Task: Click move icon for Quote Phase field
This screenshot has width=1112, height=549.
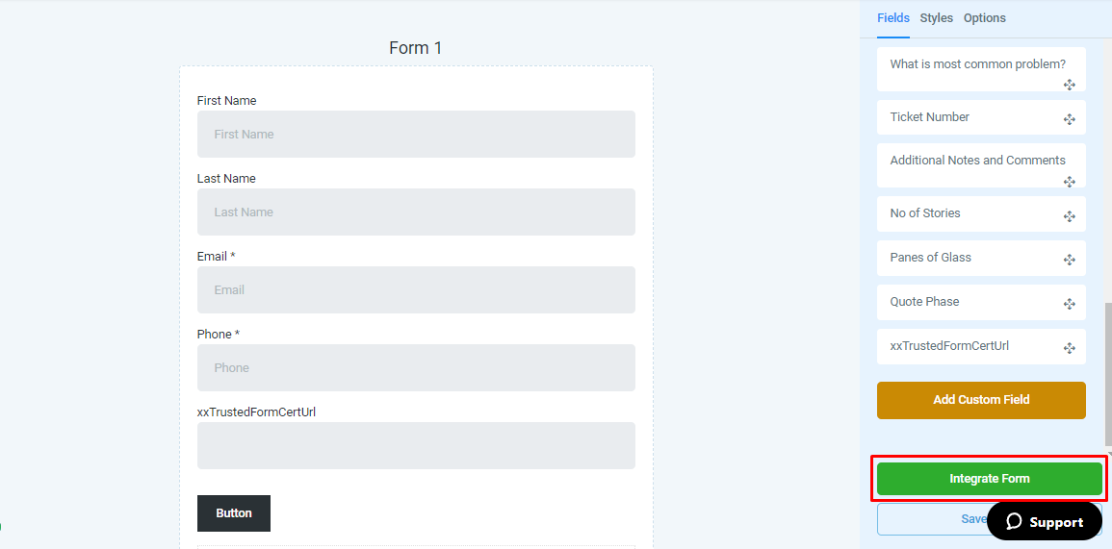Action: (1069, 304)
